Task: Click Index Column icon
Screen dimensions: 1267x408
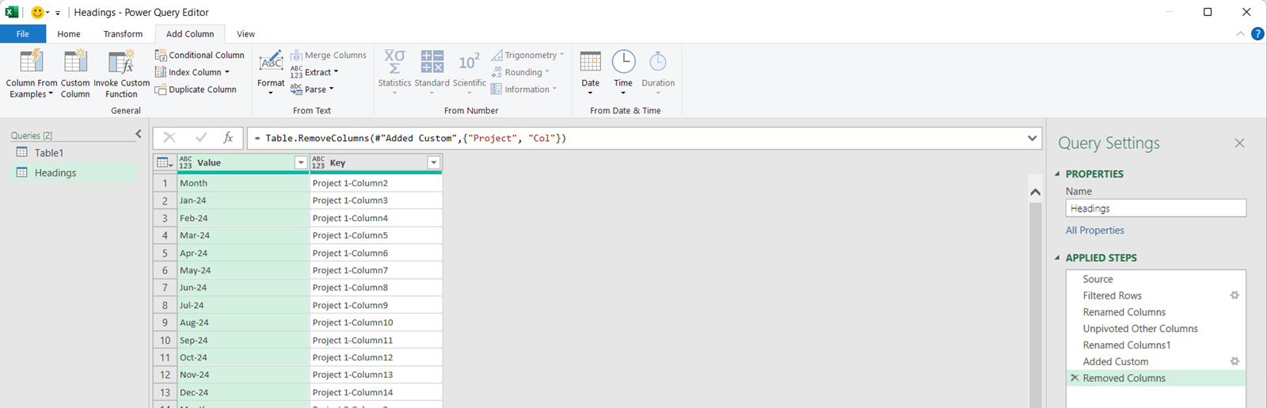Action: (161, 72)
